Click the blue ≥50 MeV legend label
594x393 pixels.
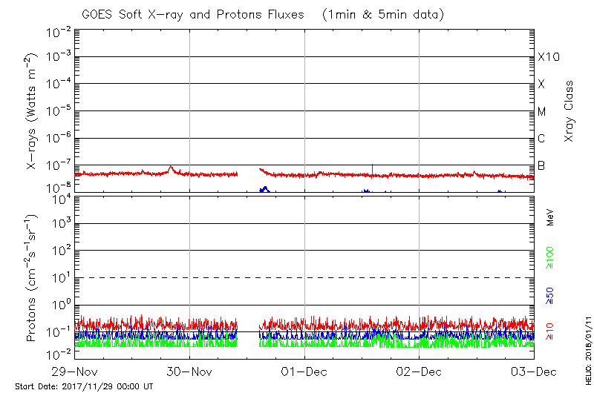point(550,294)
